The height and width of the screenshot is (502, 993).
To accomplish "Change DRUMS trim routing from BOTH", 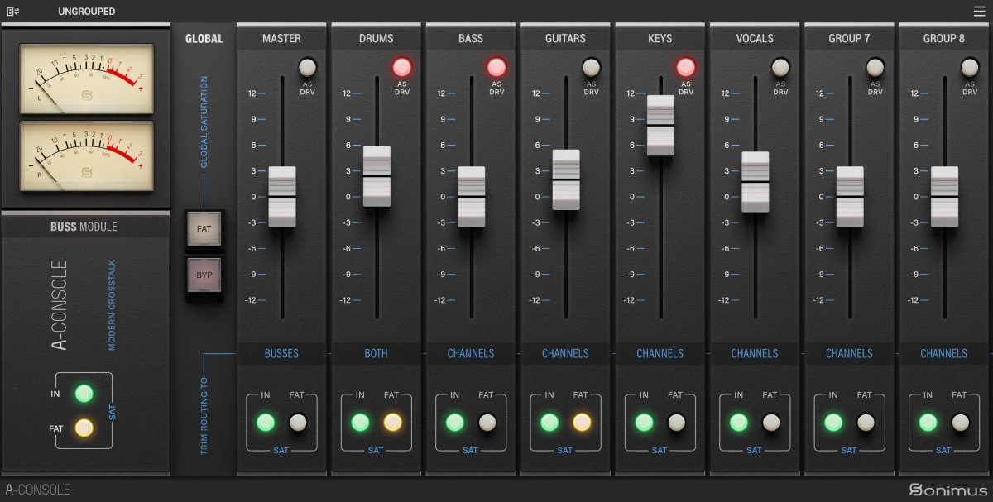I will 376,353.
